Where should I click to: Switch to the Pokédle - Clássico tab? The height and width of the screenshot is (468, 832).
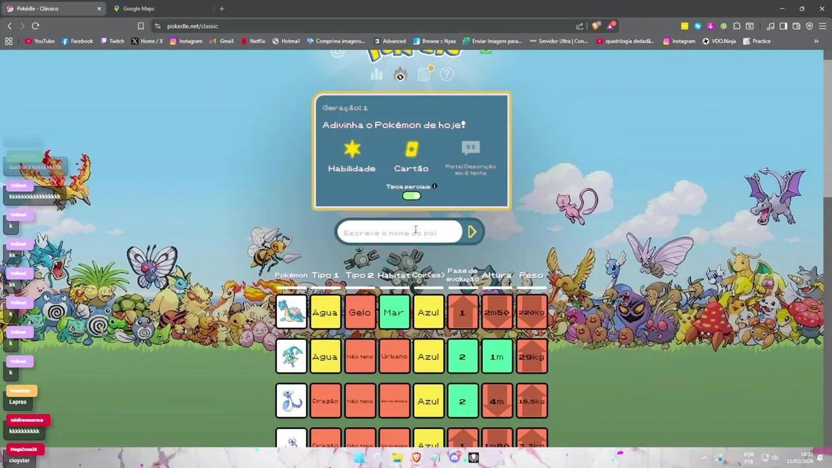click(x=55, y=8)
